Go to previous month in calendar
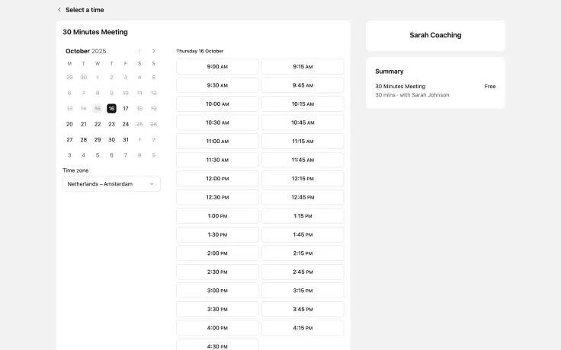The image size is (561, 350). tap(139, 51)
